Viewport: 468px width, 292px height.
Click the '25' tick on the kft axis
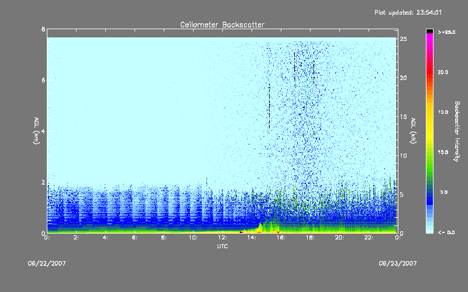403,39
